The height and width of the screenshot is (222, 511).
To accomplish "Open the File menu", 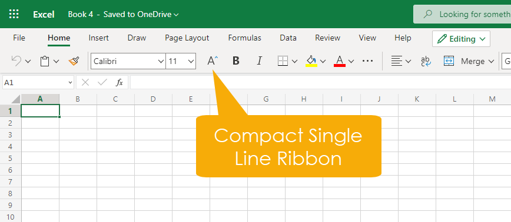I will click(x=19, y=38).
